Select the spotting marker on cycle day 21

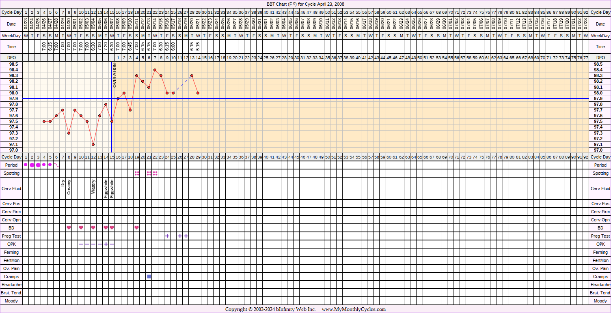149,173
